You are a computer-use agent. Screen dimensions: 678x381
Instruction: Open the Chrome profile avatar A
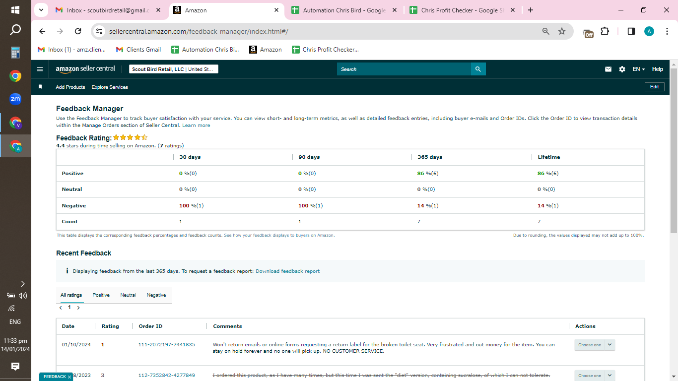[x=649, y=31]
